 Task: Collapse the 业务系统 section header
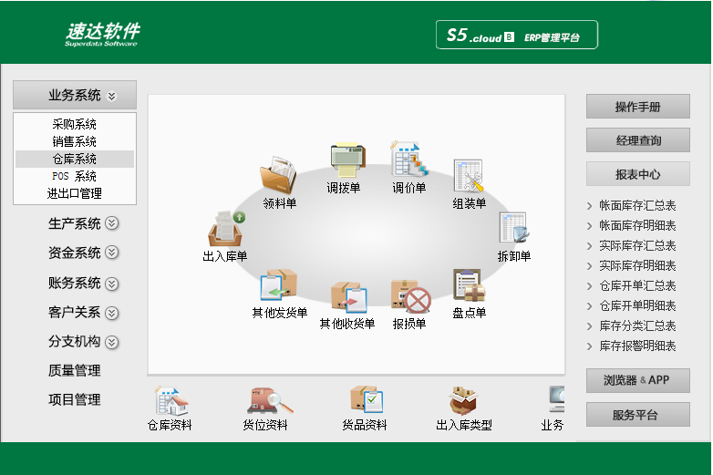(75, 95)
